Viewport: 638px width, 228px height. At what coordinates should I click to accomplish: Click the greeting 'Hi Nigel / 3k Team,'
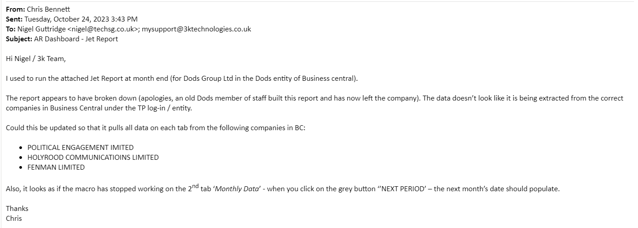click(x=36, y=59)
